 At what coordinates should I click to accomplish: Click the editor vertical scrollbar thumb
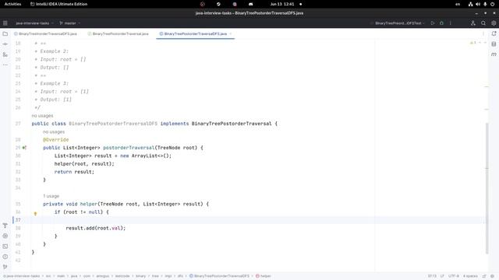(x=487, y=188)
